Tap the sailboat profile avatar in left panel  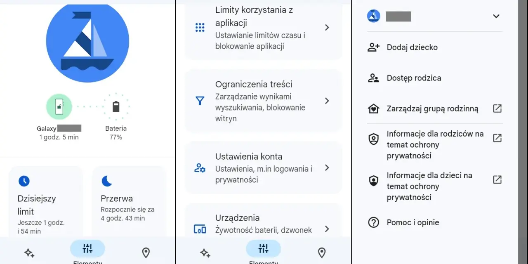(x=87, y=41)
